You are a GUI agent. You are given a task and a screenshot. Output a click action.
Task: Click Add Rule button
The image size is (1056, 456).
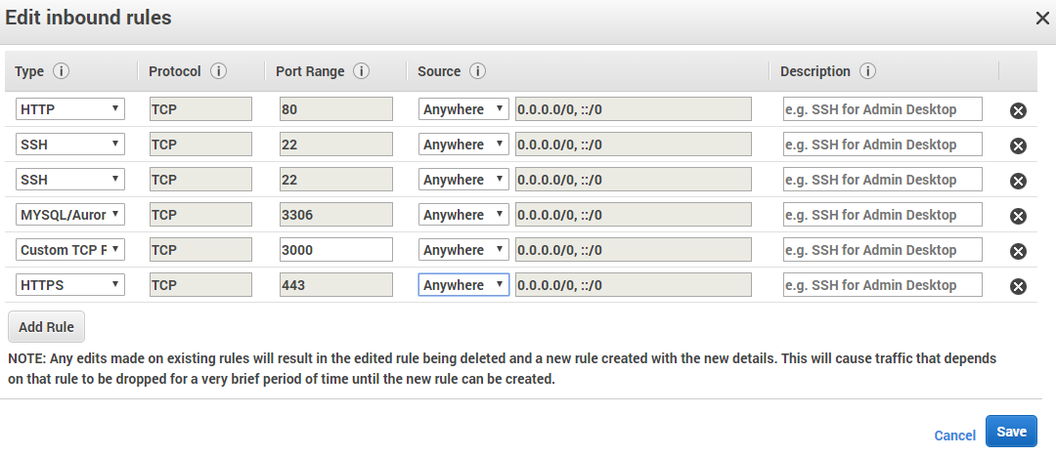pos(46,327)
